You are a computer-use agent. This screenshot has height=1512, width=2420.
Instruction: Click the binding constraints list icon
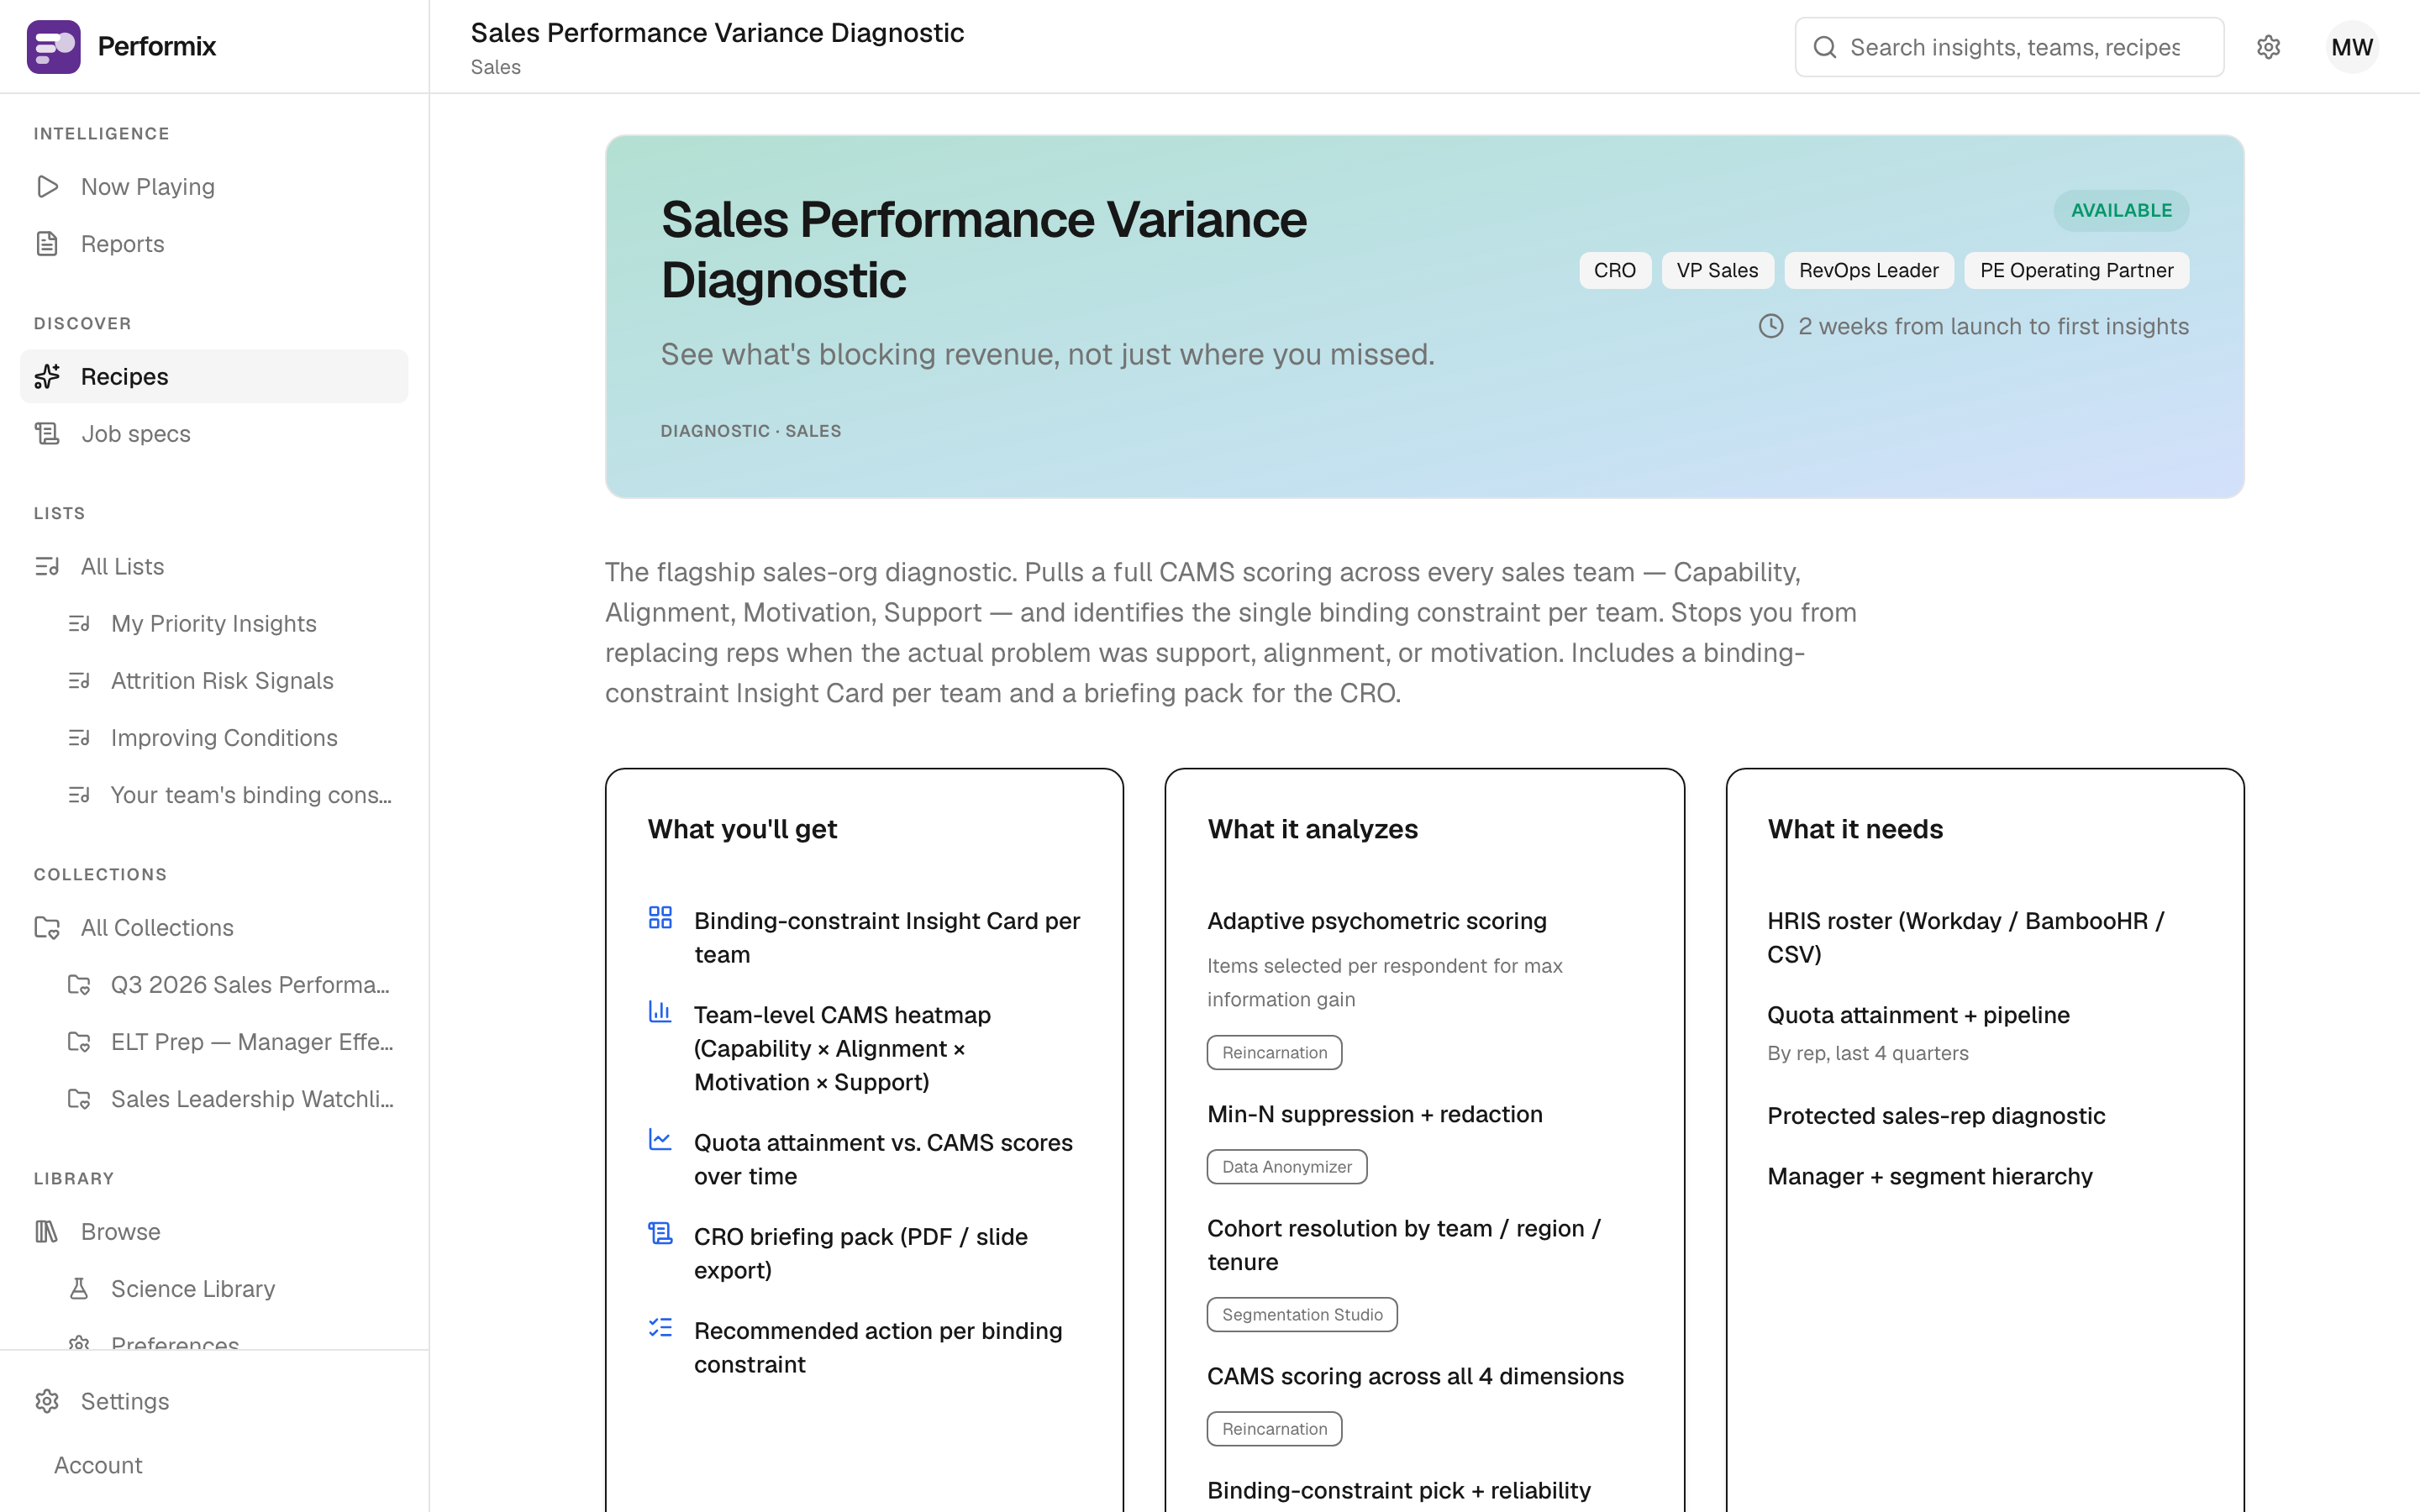tap(79, 794)
